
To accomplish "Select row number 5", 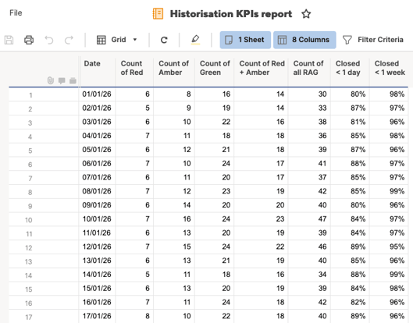I will pos(30,151).
